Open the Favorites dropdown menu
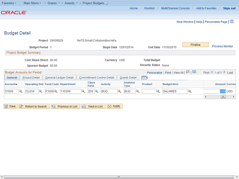The height and width of the screenshot is (179, 239). click(9, 3)
